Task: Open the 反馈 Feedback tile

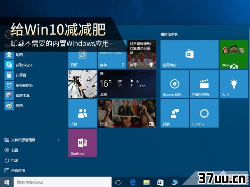Action: tap(175, 114)
